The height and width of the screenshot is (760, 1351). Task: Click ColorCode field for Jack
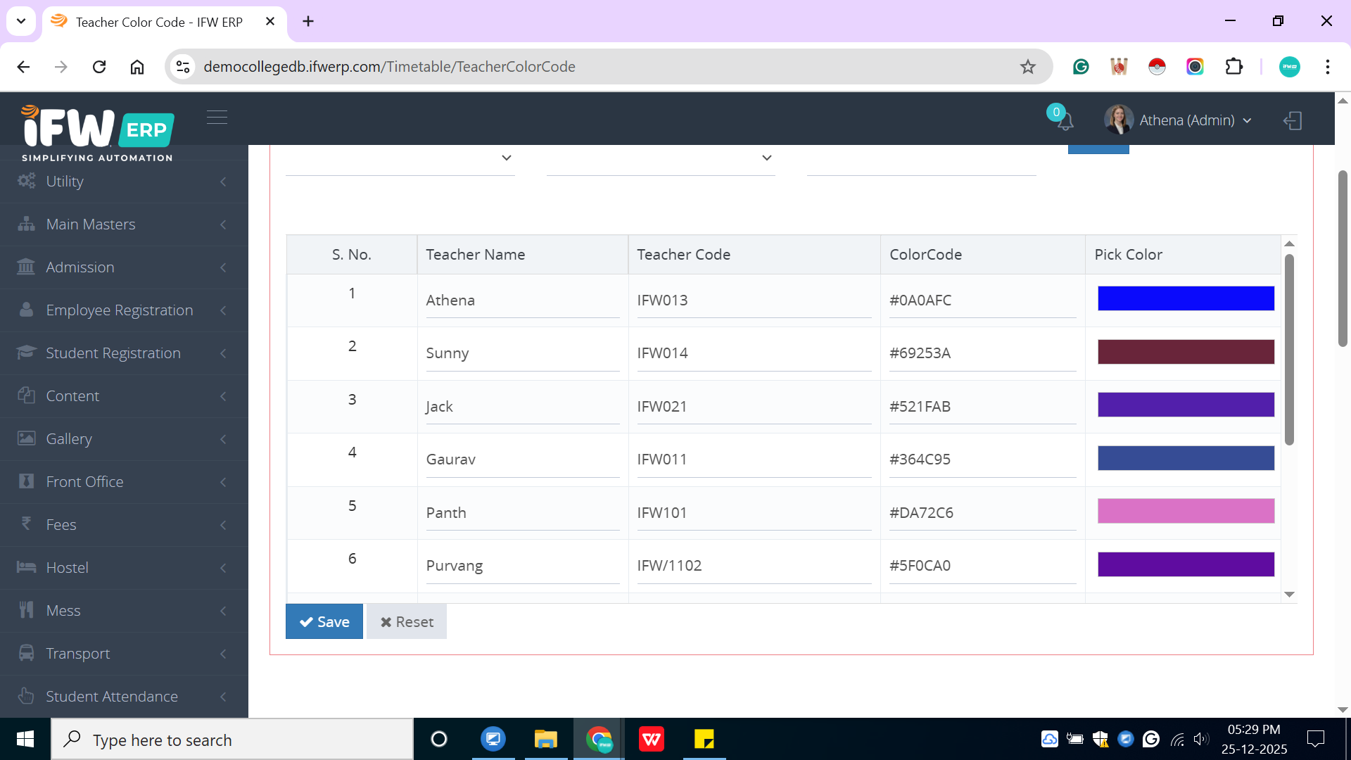pos(982,407)
